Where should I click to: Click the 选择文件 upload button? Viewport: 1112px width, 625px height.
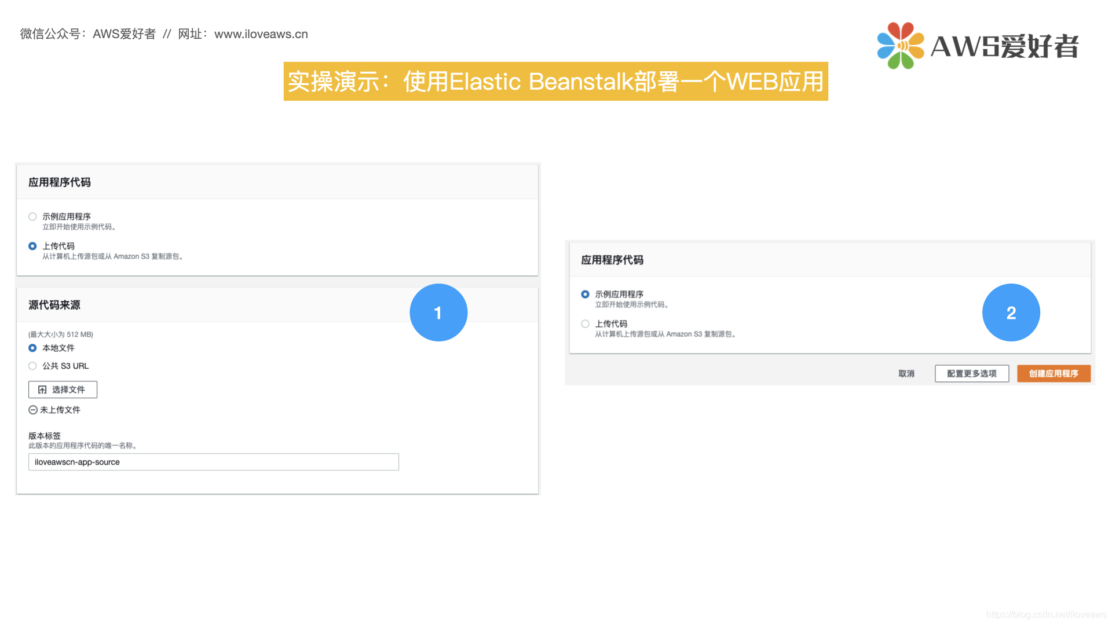(63, 390)
